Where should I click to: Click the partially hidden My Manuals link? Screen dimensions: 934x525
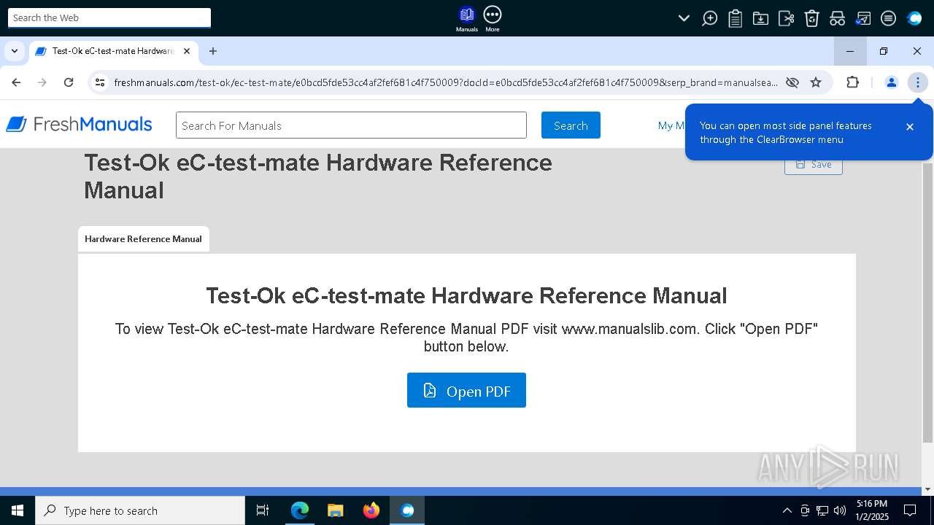coord(671,125)
